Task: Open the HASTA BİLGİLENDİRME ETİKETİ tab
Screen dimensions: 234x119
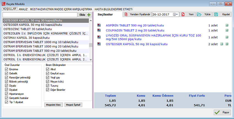Action: pos(113,9)
